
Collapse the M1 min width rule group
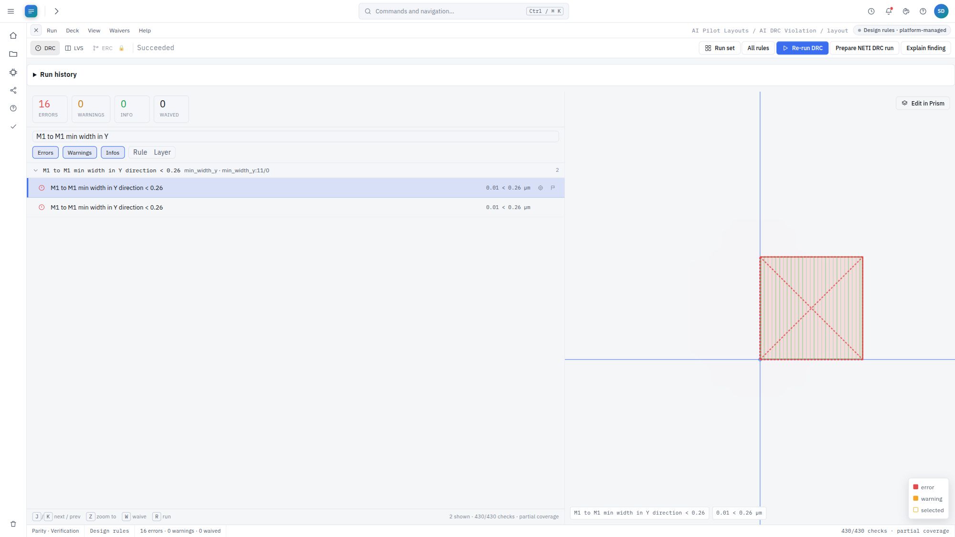click(x=35, y=170)
